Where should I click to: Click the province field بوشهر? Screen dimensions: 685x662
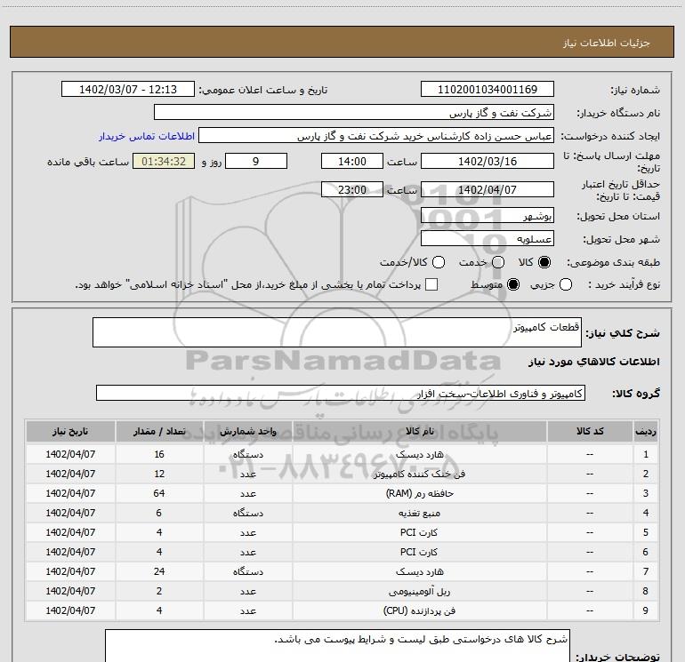(488, 215)
